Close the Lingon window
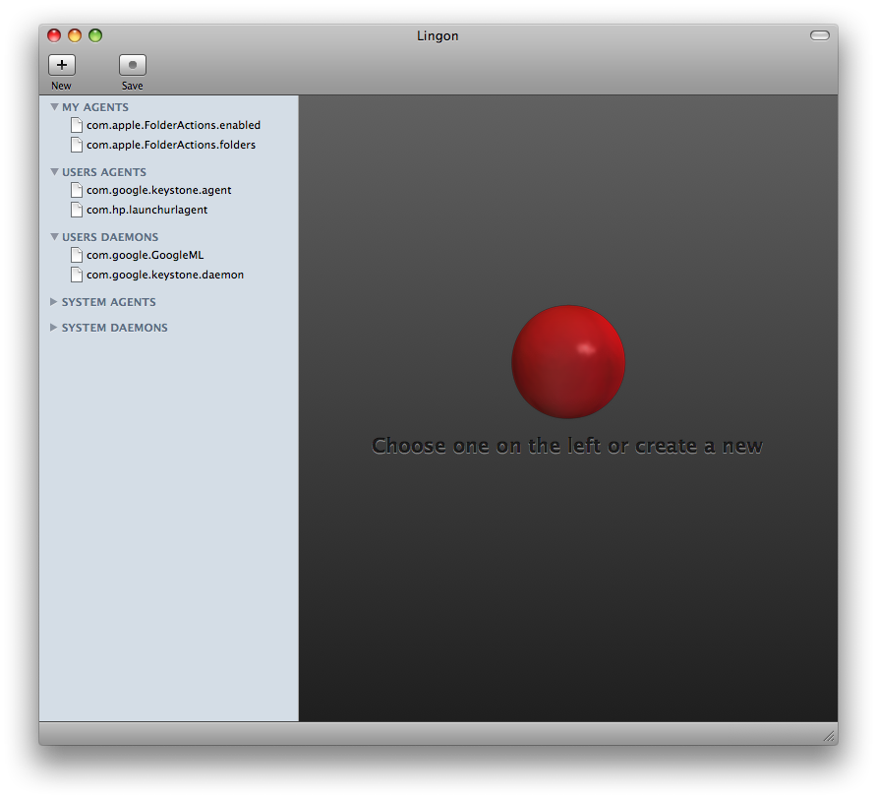The height and width of the screenshot is (799, 877). (x=54, y=35)
